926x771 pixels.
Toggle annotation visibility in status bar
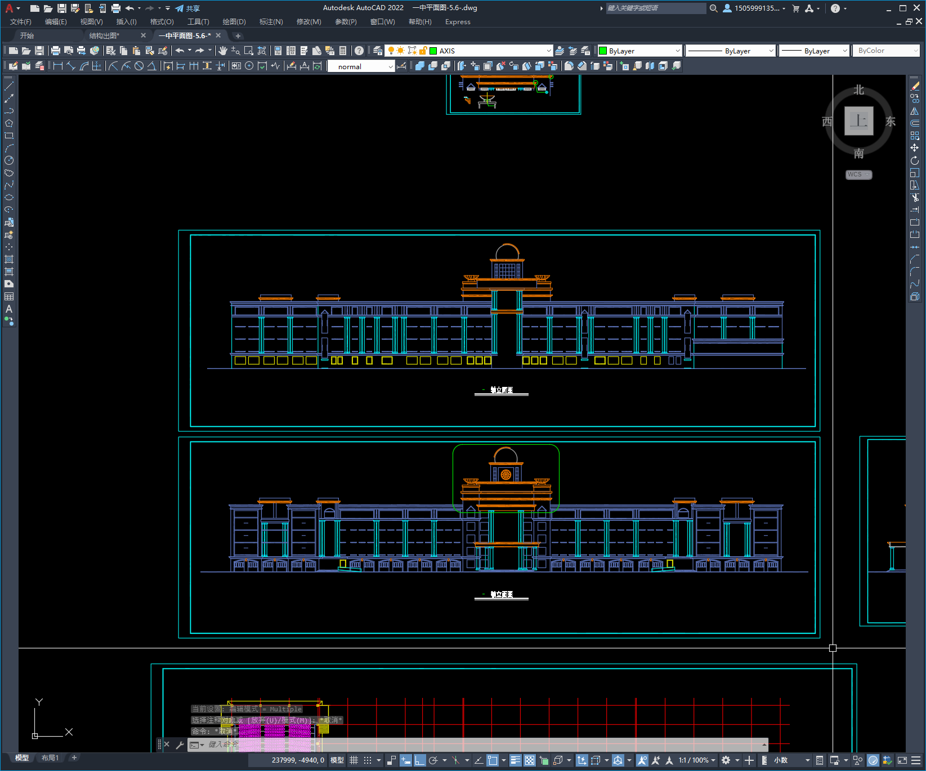tap(642, 760)
